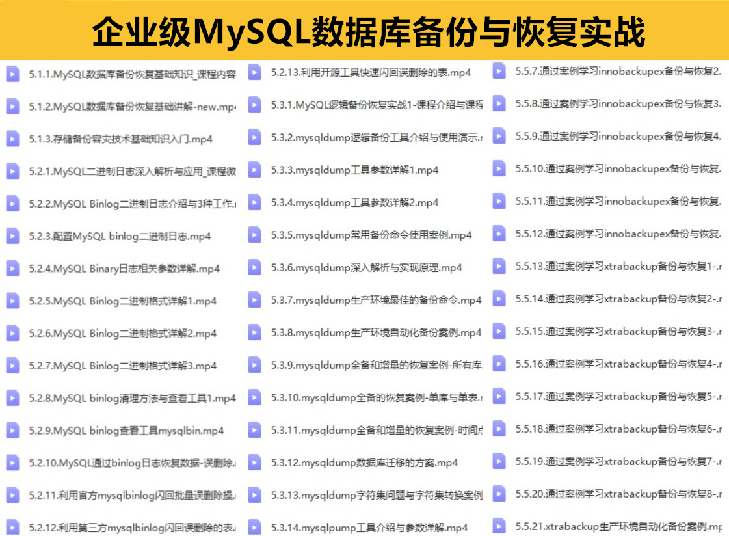The height and width of the screenshot is (536, 729).
Task: Click video icon for 5.5.21 xtrabackup生产环境自动化备份案例
Action: coord(499,525)
